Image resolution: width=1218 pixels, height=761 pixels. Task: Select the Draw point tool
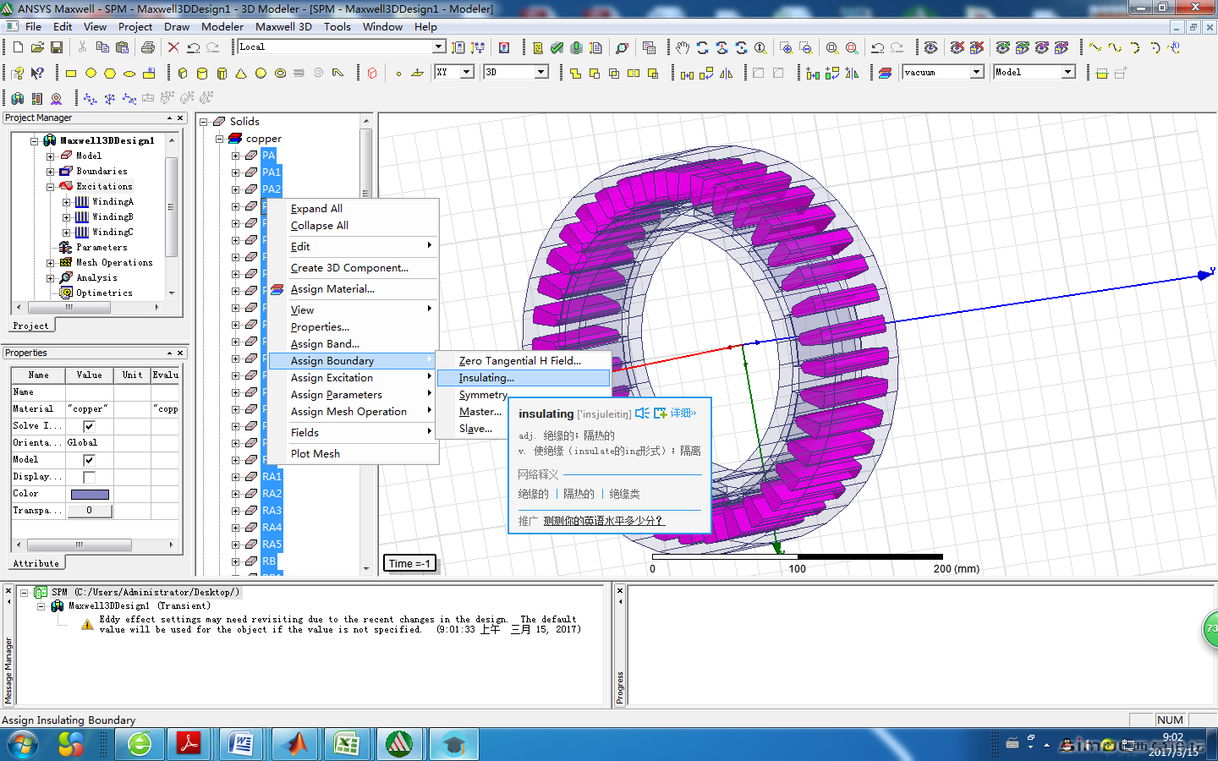(x=398, y=73)
